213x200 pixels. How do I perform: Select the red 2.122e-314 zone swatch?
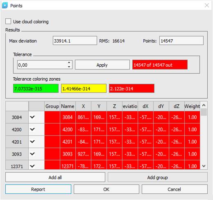coord(131,88)
